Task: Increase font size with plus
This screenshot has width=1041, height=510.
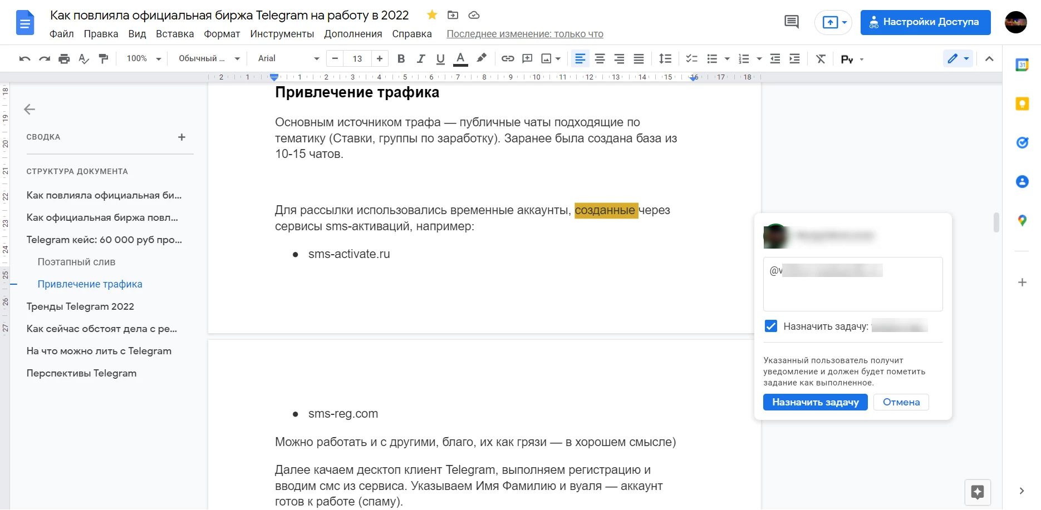Action: [380, 58]
